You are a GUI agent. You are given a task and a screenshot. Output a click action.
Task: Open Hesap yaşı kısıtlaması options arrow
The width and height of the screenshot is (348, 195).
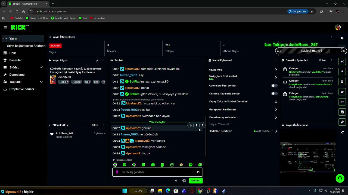(276, 109)
